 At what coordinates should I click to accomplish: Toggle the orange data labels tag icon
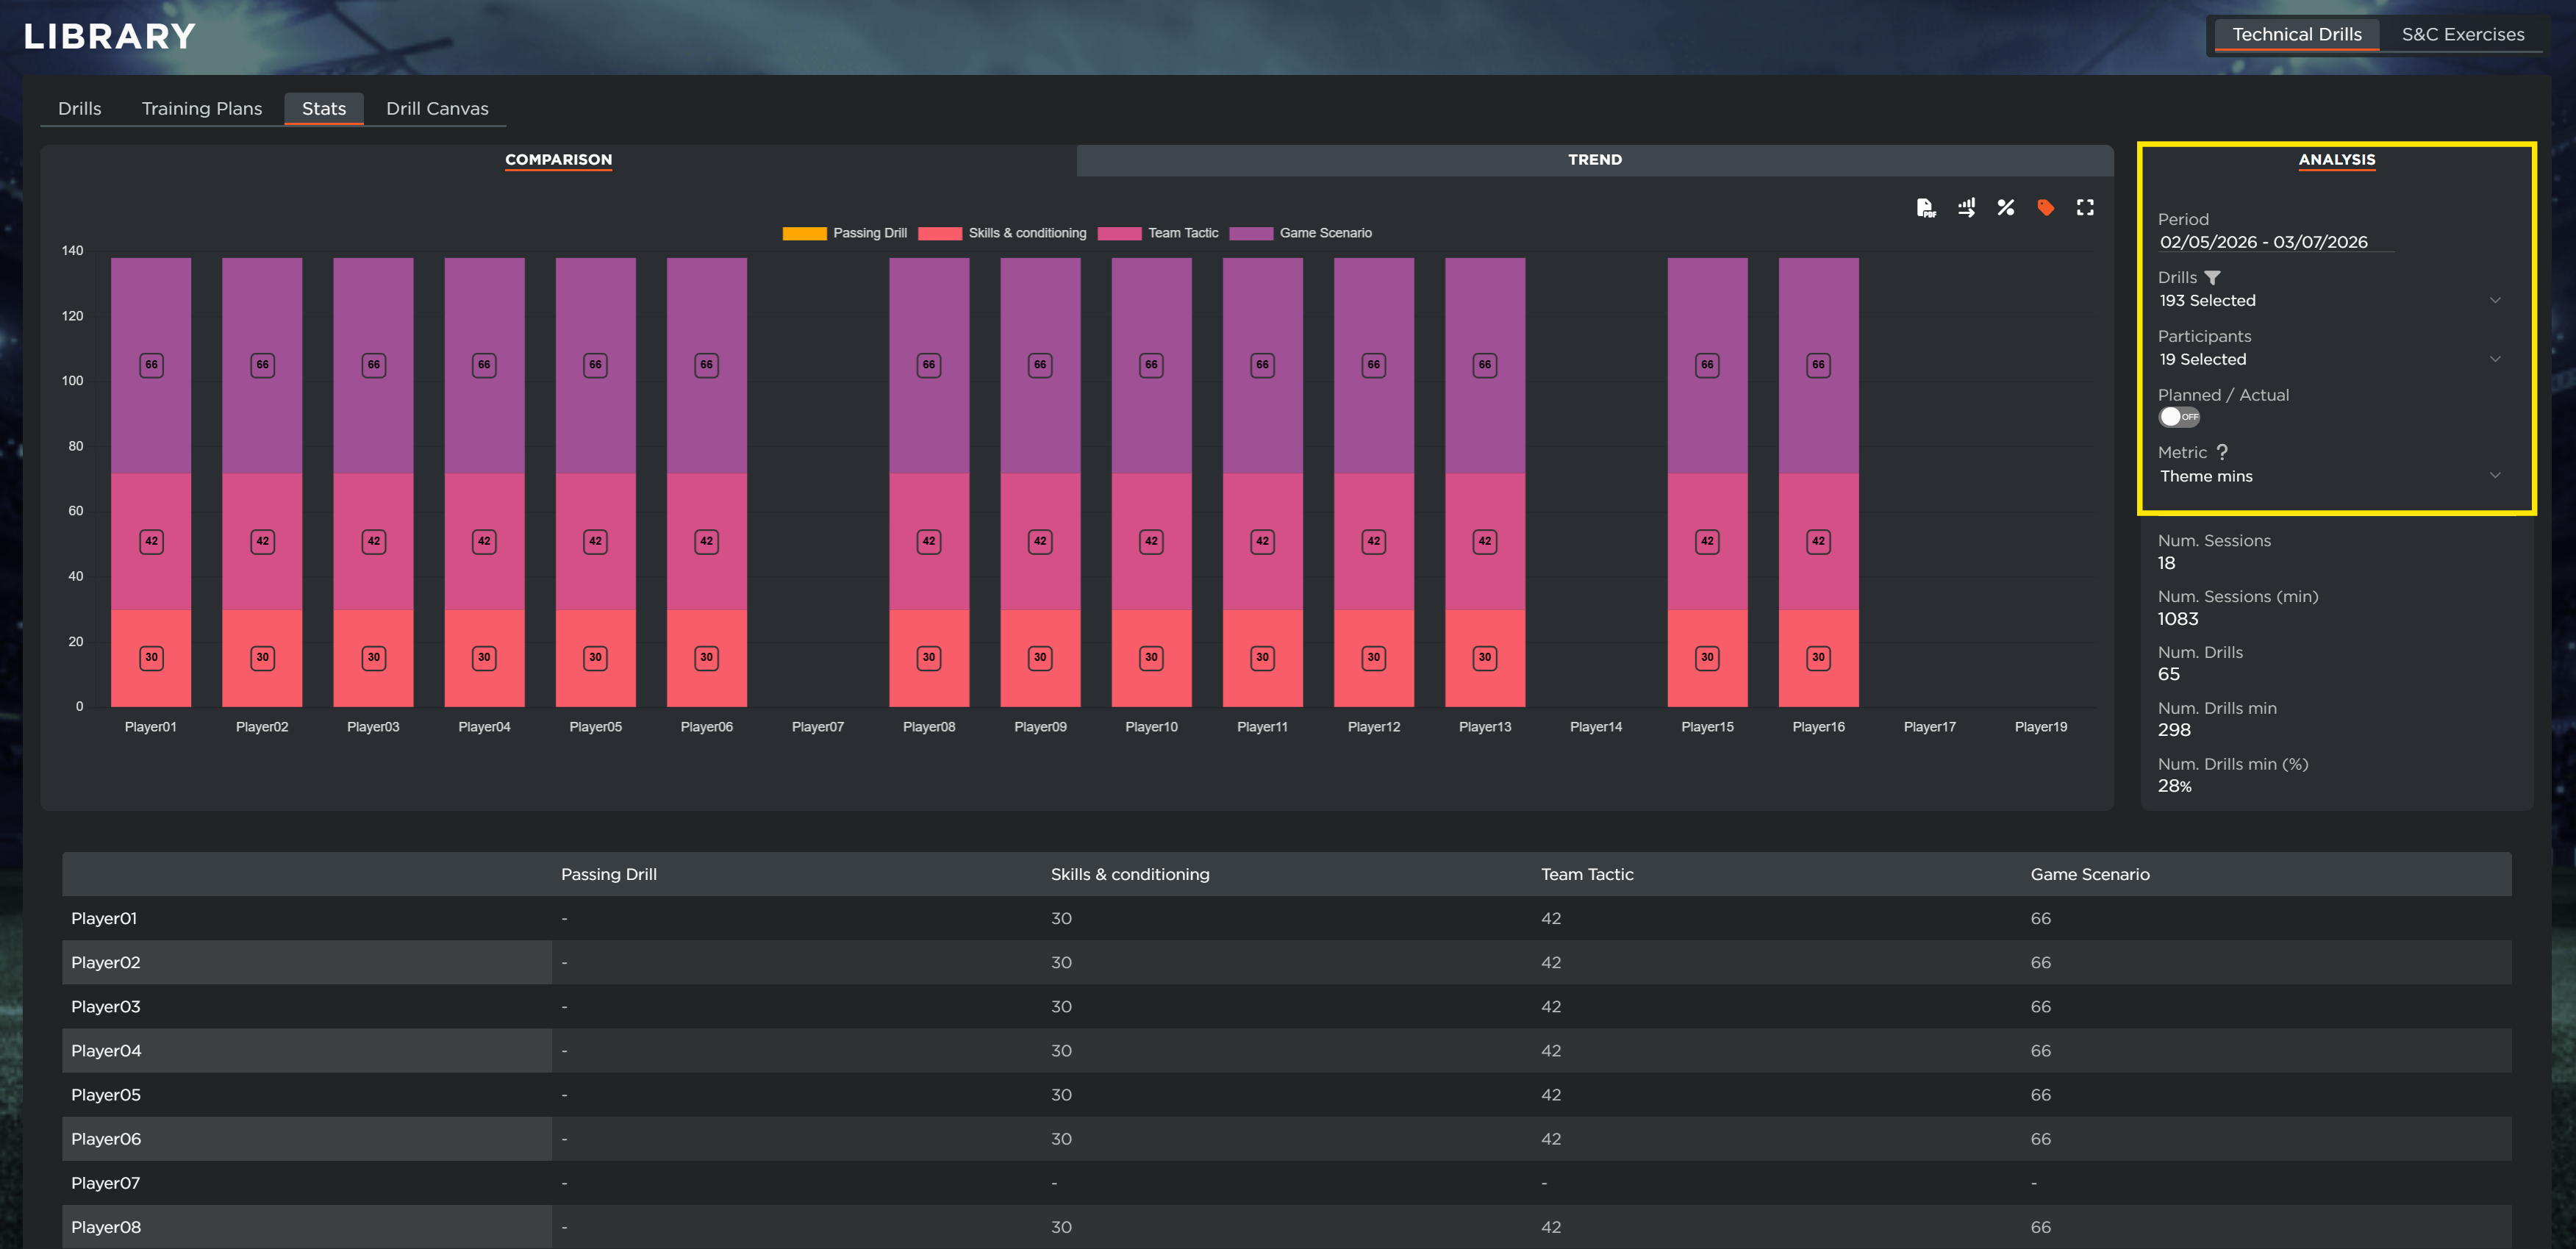point(2045,208)
